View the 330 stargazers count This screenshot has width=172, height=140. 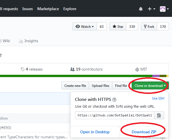pyautogui.click(x=132, y=26)
